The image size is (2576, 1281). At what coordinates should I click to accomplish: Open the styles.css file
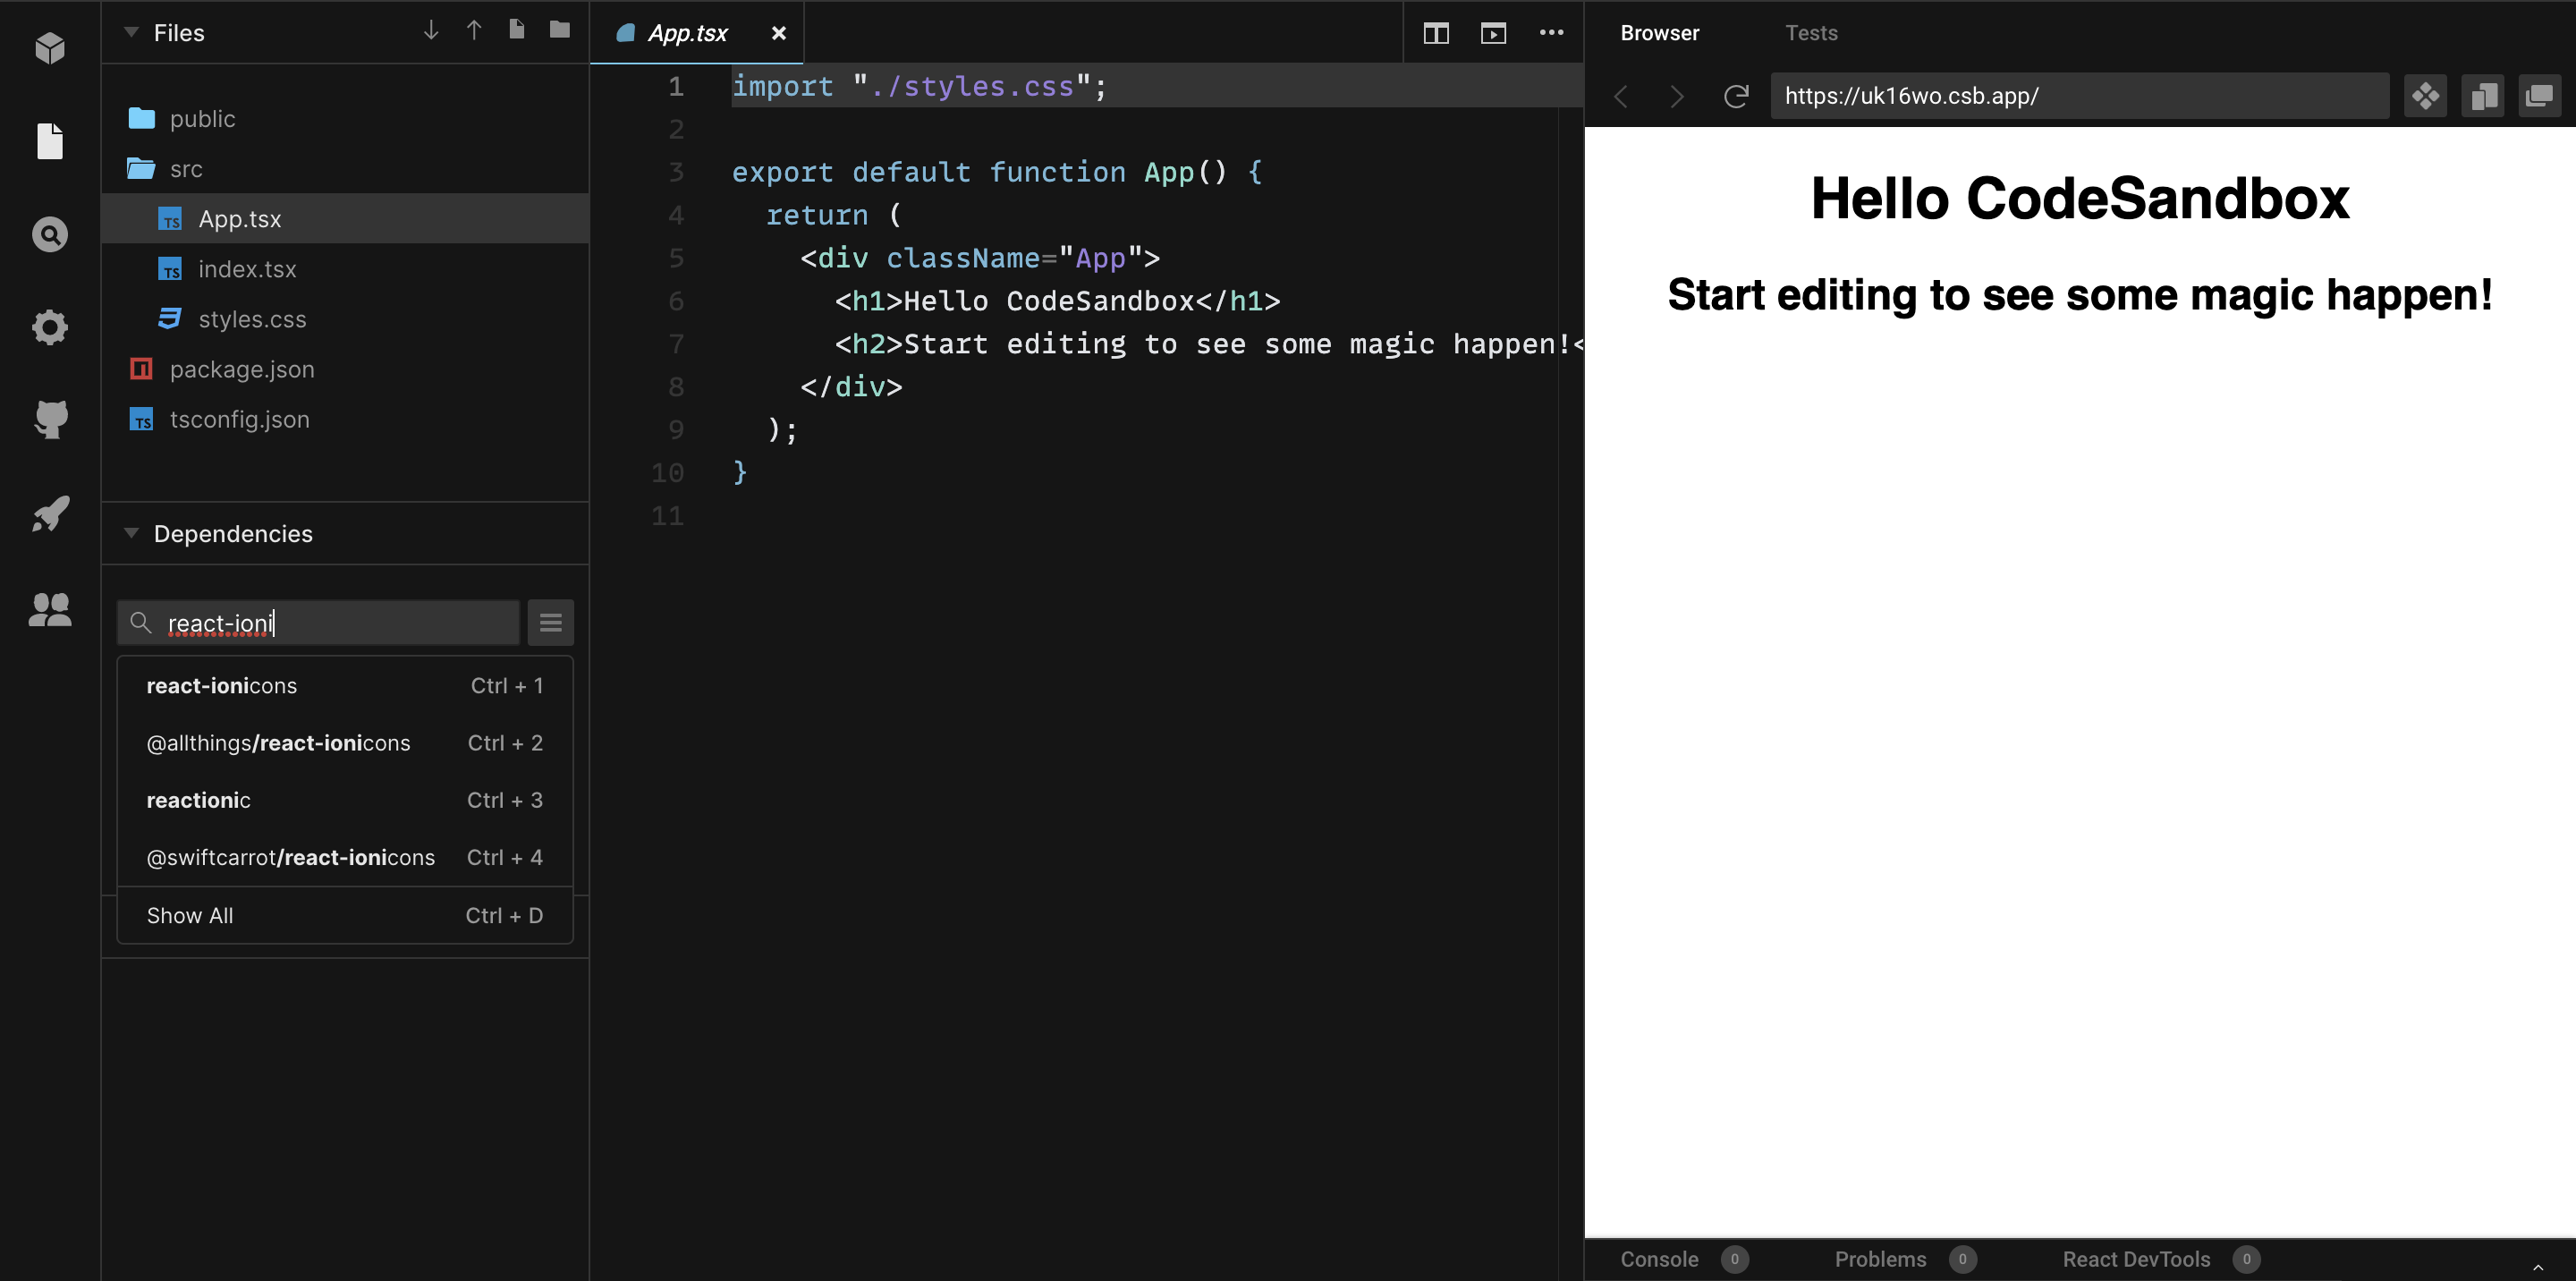[252, 319]
